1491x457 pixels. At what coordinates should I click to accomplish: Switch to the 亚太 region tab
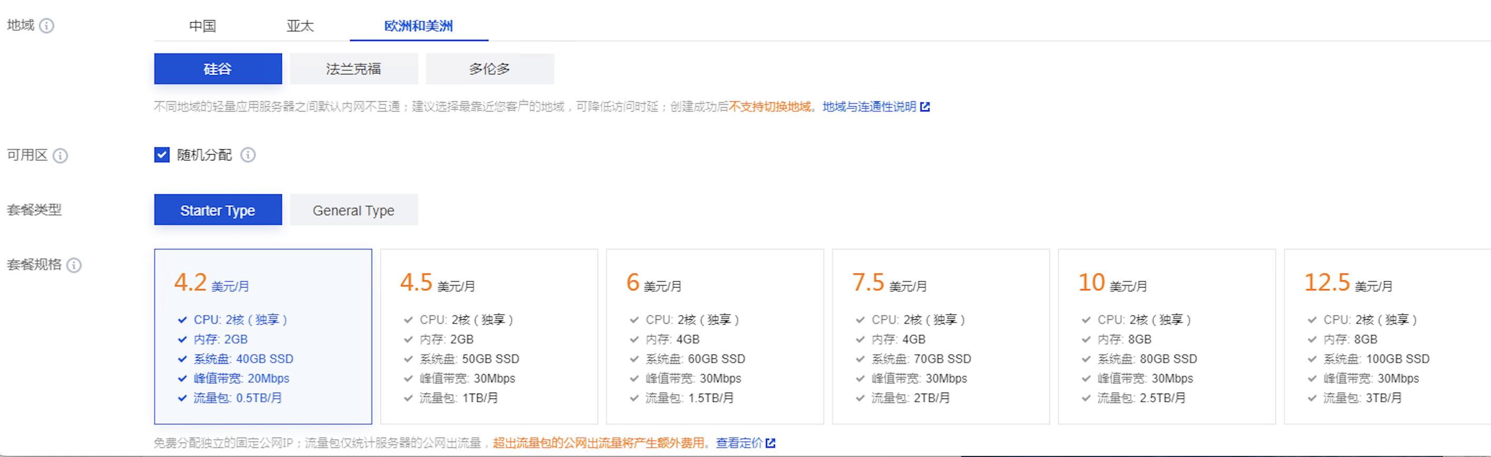click(x=300, y=26)
